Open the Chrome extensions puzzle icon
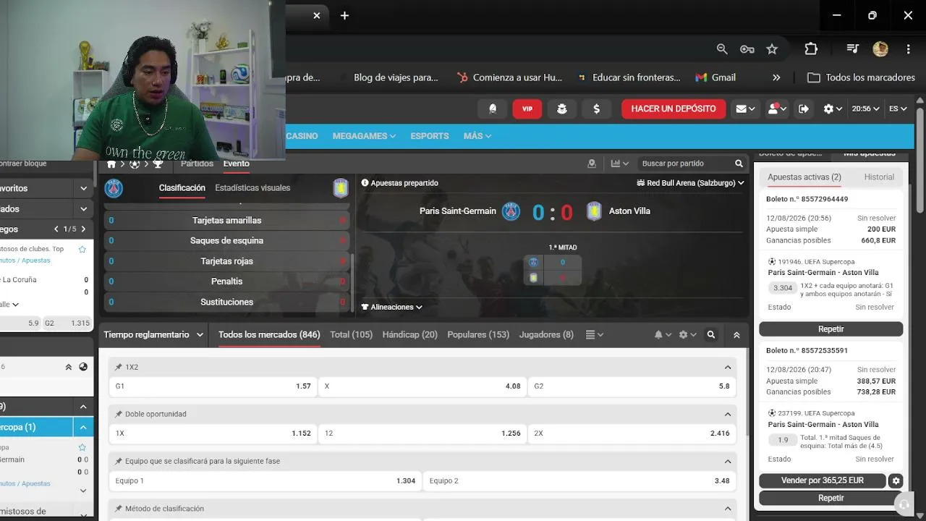The width and height of the screenshot is (926, 521). click(811, 48)
